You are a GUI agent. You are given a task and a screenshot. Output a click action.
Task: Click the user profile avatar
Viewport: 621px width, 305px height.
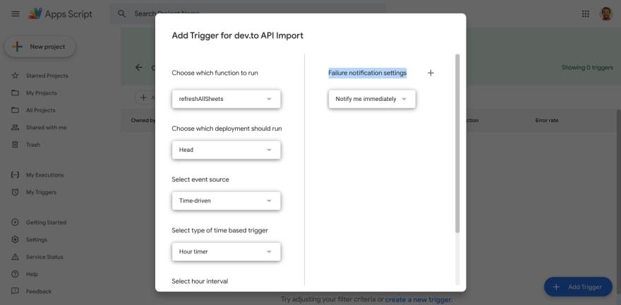click(x=605, y=13)
